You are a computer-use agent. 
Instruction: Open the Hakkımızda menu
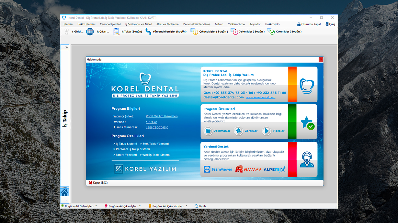pos(272,24)
